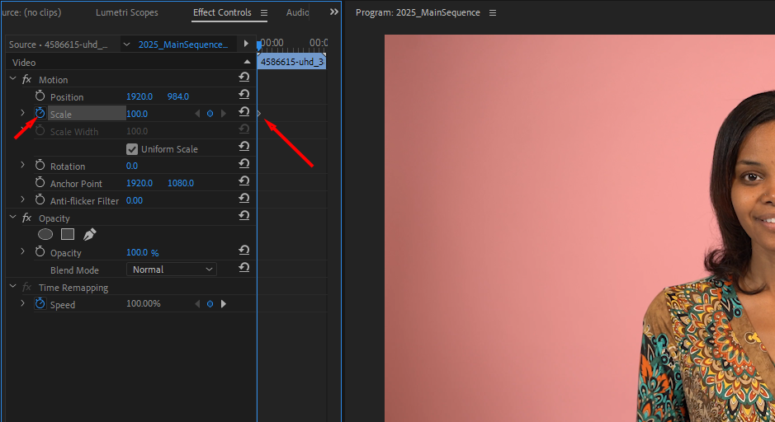Viewport: 775px width, 422px height.
Task: Toggle the Opacity fx effect switch
Action: (x=26, y=218)
